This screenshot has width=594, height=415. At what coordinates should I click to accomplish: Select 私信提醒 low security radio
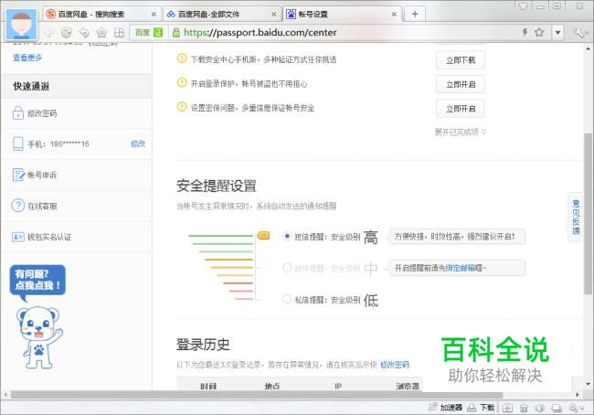[x=287, y=299]
